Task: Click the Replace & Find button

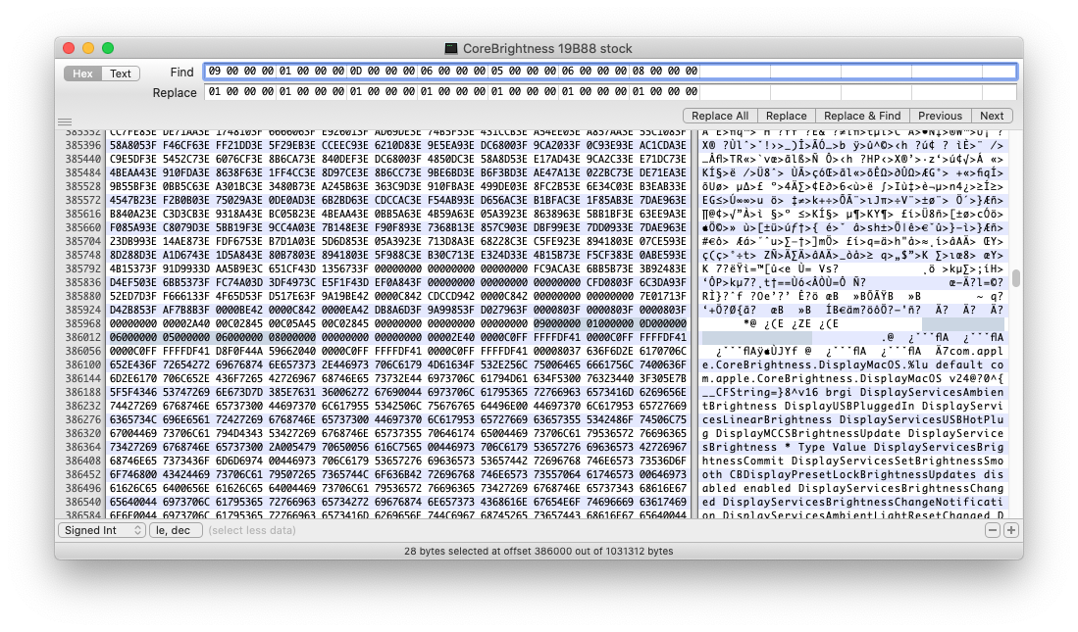Action: (x=862, y=116)
